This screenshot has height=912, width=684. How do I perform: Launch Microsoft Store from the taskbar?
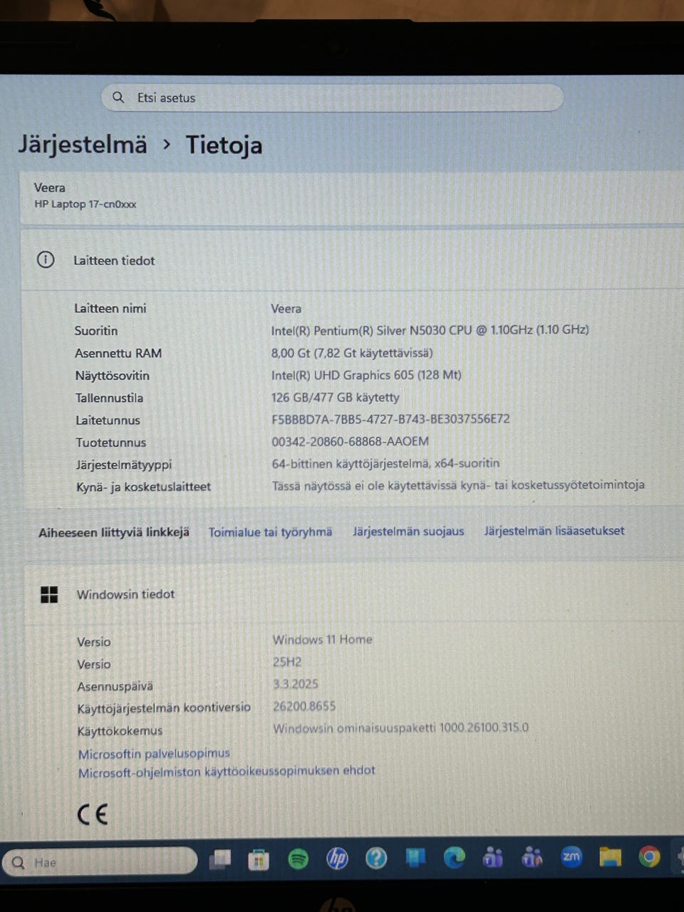(x=259, y=860)
